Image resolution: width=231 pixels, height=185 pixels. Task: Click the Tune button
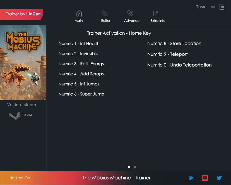coord(201,7)
